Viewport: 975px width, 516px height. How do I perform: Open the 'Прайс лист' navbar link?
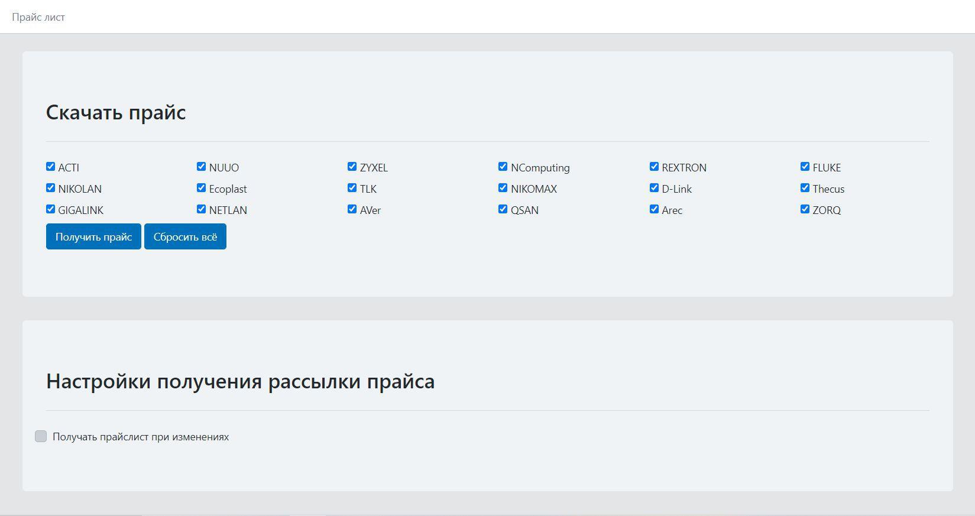38,17
